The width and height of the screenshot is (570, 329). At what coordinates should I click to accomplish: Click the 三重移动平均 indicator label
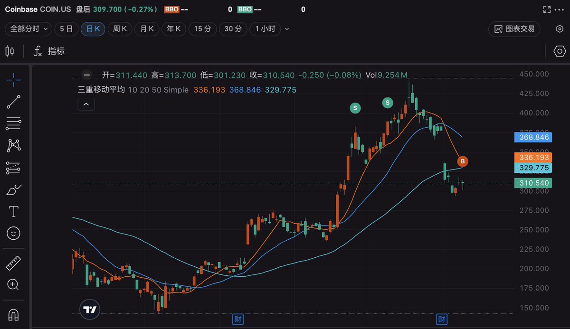point(101,89)
